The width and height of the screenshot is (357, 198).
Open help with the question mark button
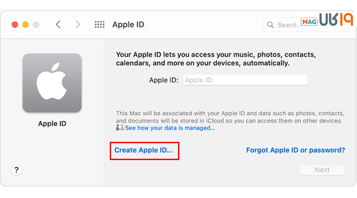click(x=17, y=170)
